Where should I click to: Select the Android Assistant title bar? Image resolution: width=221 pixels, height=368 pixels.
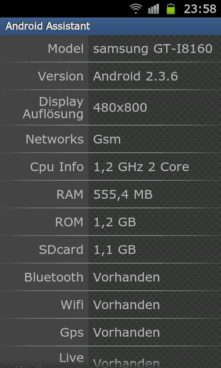point(110,26)
